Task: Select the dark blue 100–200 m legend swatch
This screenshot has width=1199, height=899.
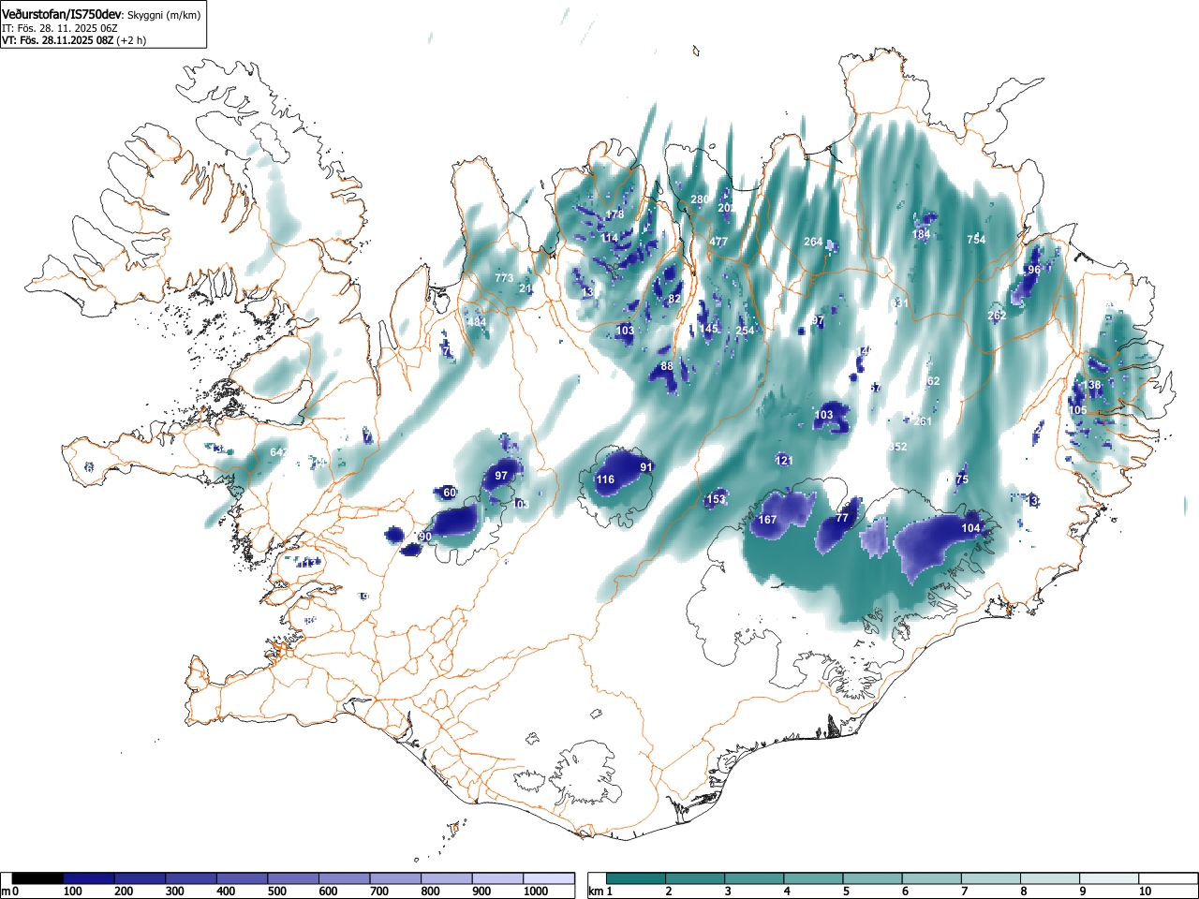Action: [89, 878]
